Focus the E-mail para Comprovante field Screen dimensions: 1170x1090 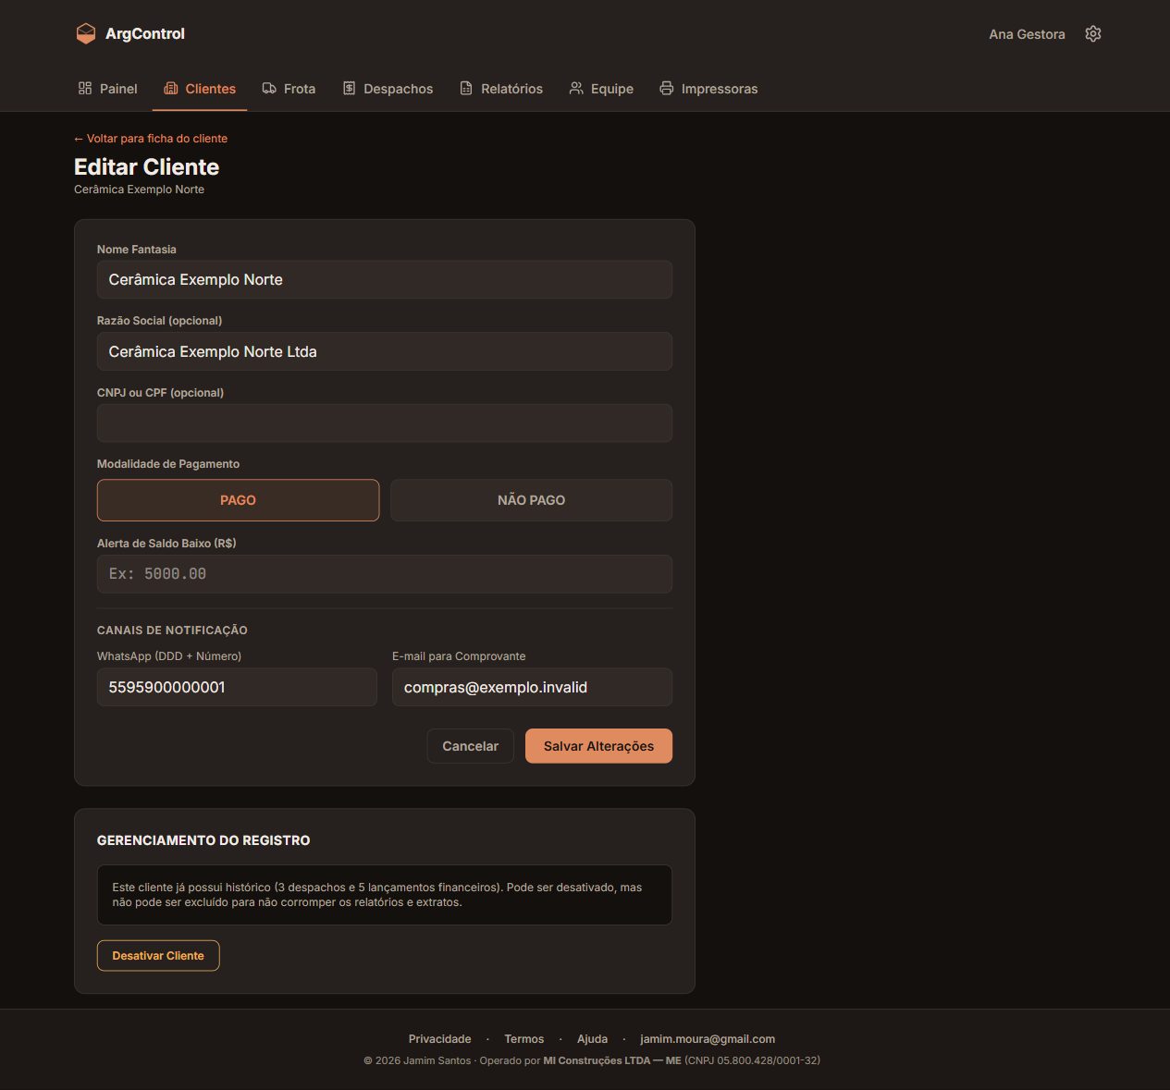coord(532,687)
